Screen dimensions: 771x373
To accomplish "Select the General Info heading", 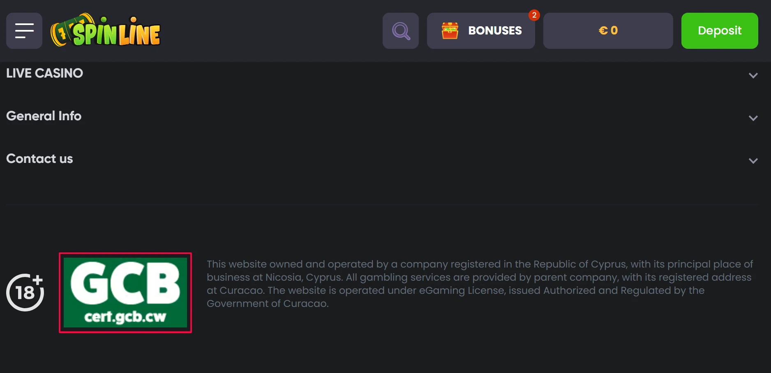I will point(44,116).
